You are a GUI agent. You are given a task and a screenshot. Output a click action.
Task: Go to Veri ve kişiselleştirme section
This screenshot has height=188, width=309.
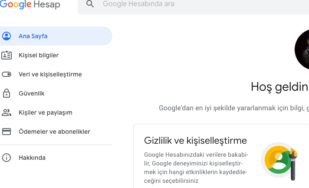tap(50, 74)
